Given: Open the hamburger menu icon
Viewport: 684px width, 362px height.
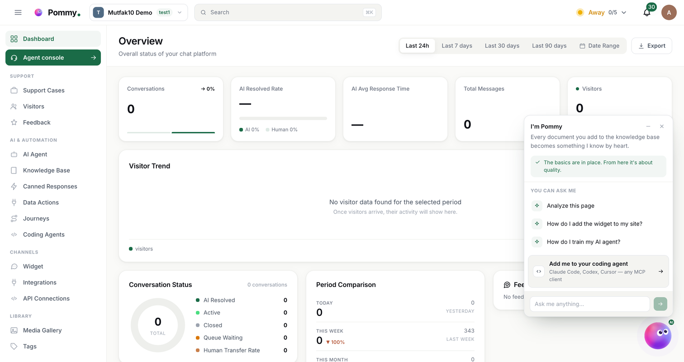Looking at the screenshot, I should [18, 13].
